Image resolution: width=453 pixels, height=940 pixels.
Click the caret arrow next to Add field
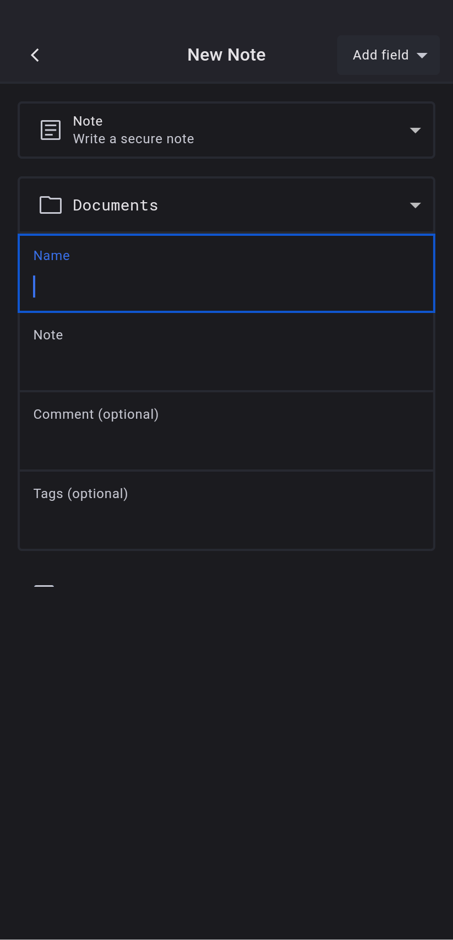click(422, 55)
